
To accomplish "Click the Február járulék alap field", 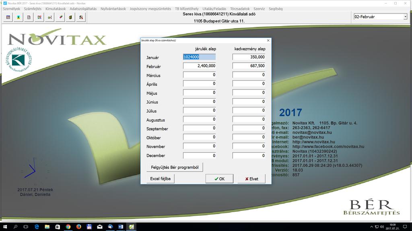I will tap(200, 66).
